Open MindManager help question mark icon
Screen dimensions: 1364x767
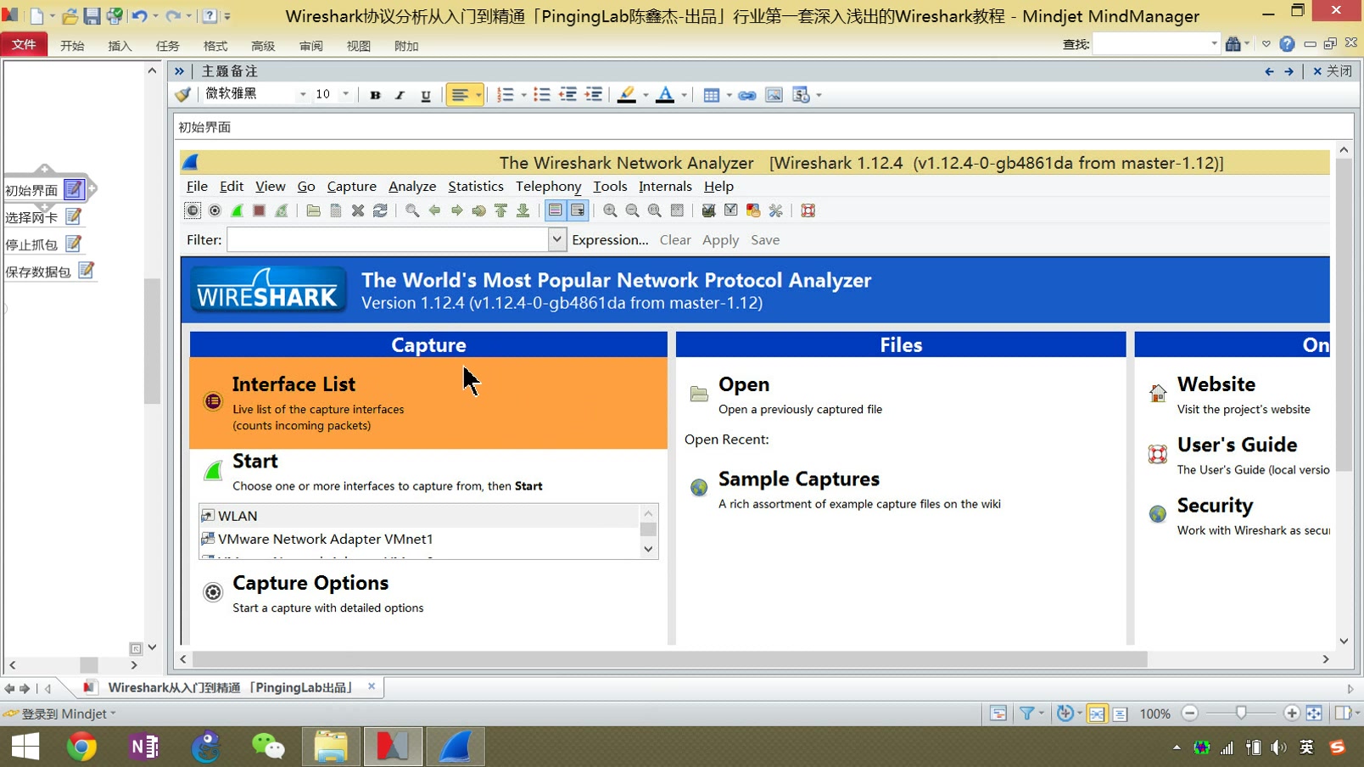point(1287,44)
